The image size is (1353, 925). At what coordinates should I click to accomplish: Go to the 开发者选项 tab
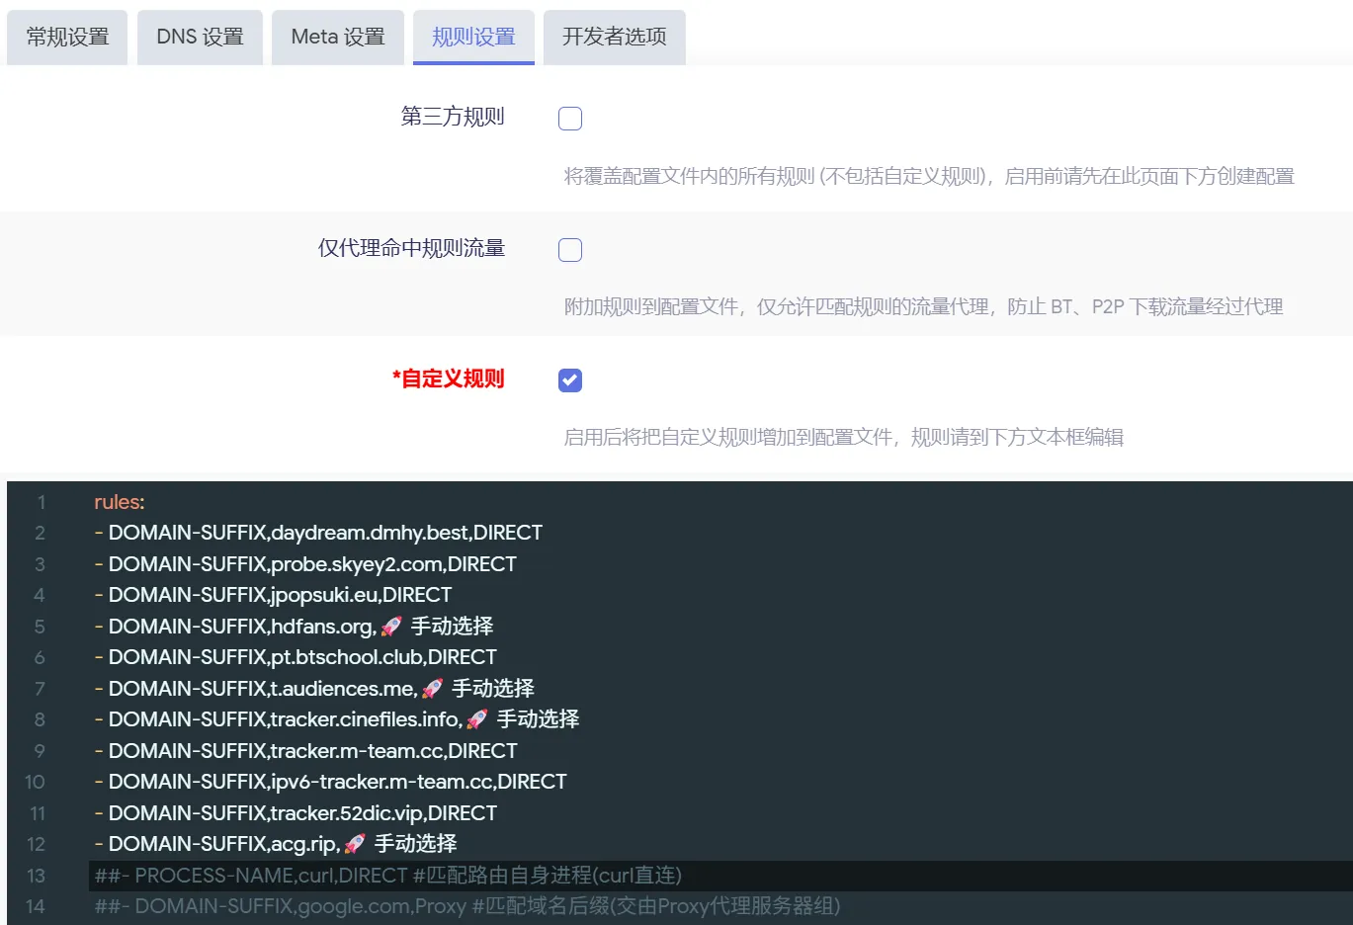(614, 37)
